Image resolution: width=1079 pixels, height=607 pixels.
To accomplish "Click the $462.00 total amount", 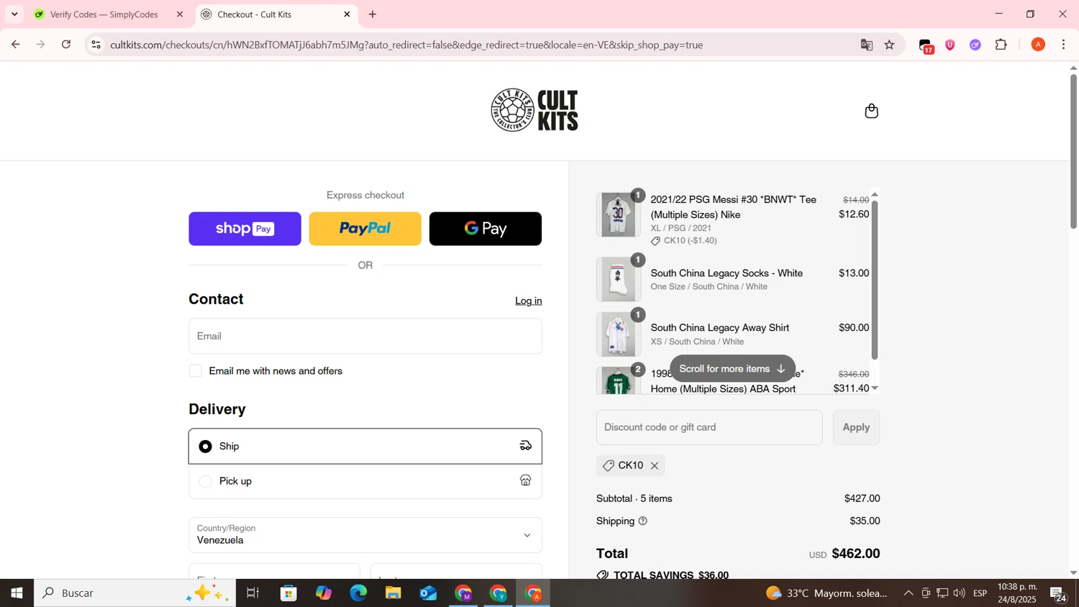I will [x=856, y=553].
